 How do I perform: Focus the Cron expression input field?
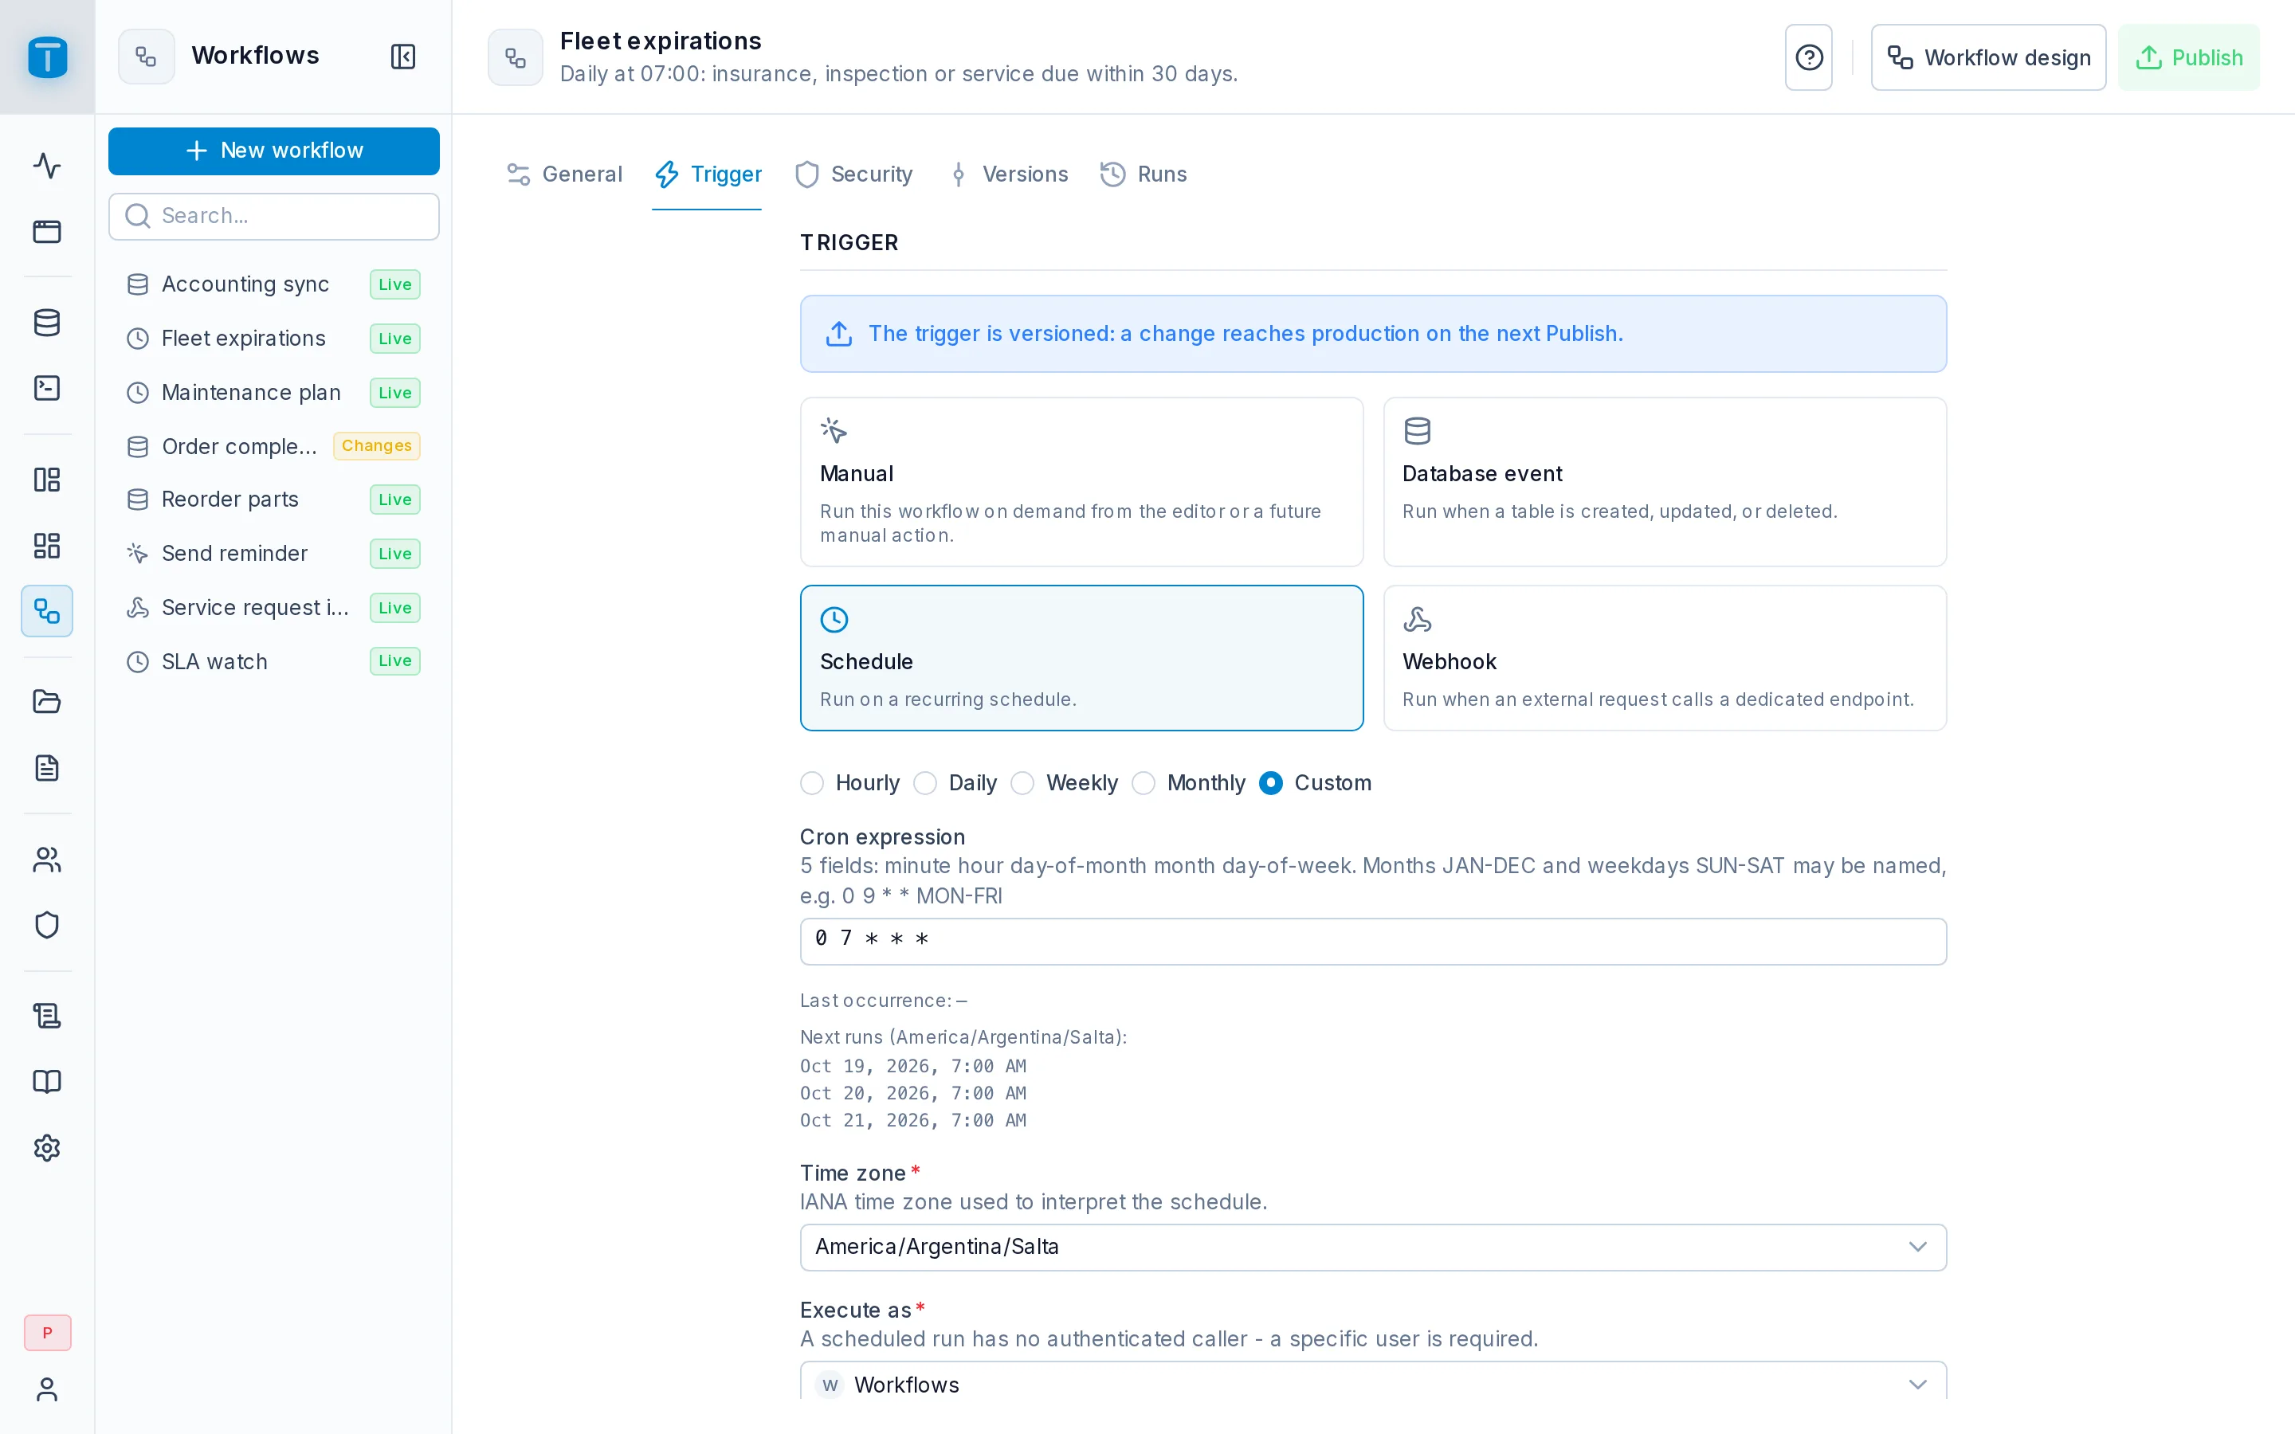pos(1372,941)
